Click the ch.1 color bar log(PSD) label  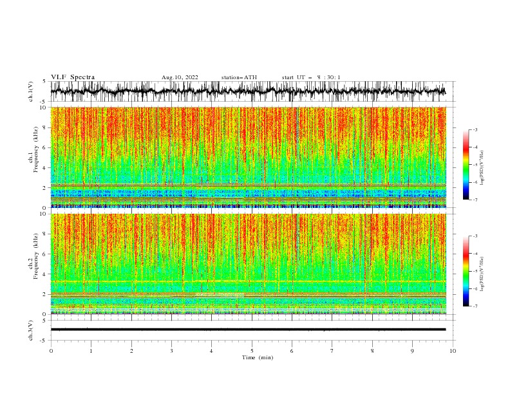point(482,168)
